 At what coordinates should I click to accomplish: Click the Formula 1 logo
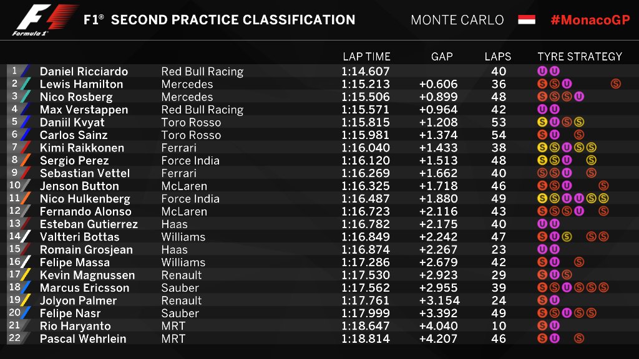click(x=46, y=20)
